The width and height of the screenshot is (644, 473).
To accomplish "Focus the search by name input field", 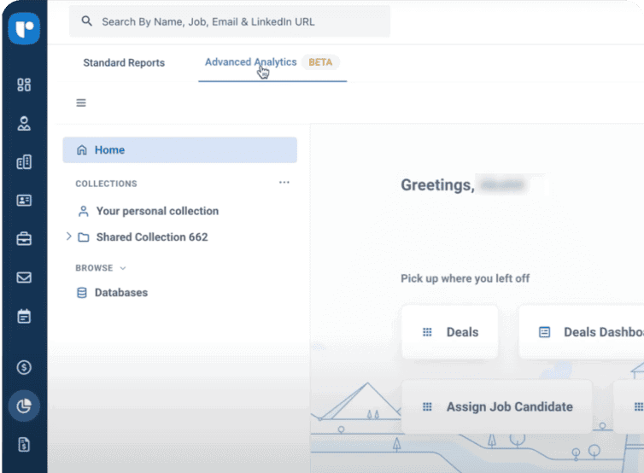I will 230,21.
